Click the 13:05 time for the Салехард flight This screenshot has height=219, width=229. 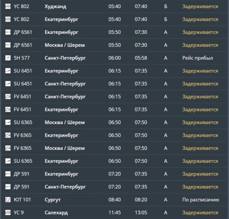141,213
